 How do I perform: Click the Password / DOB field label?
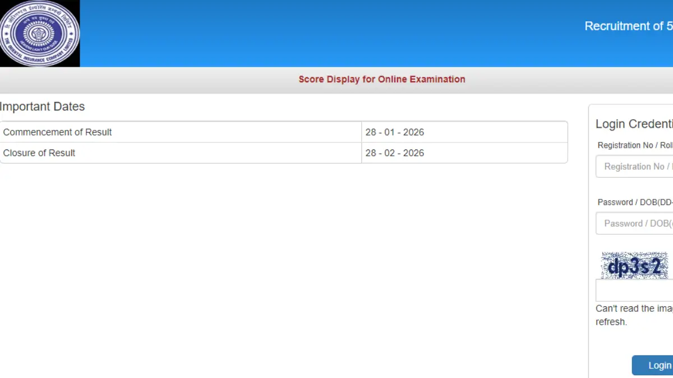(x=635, y=202)
